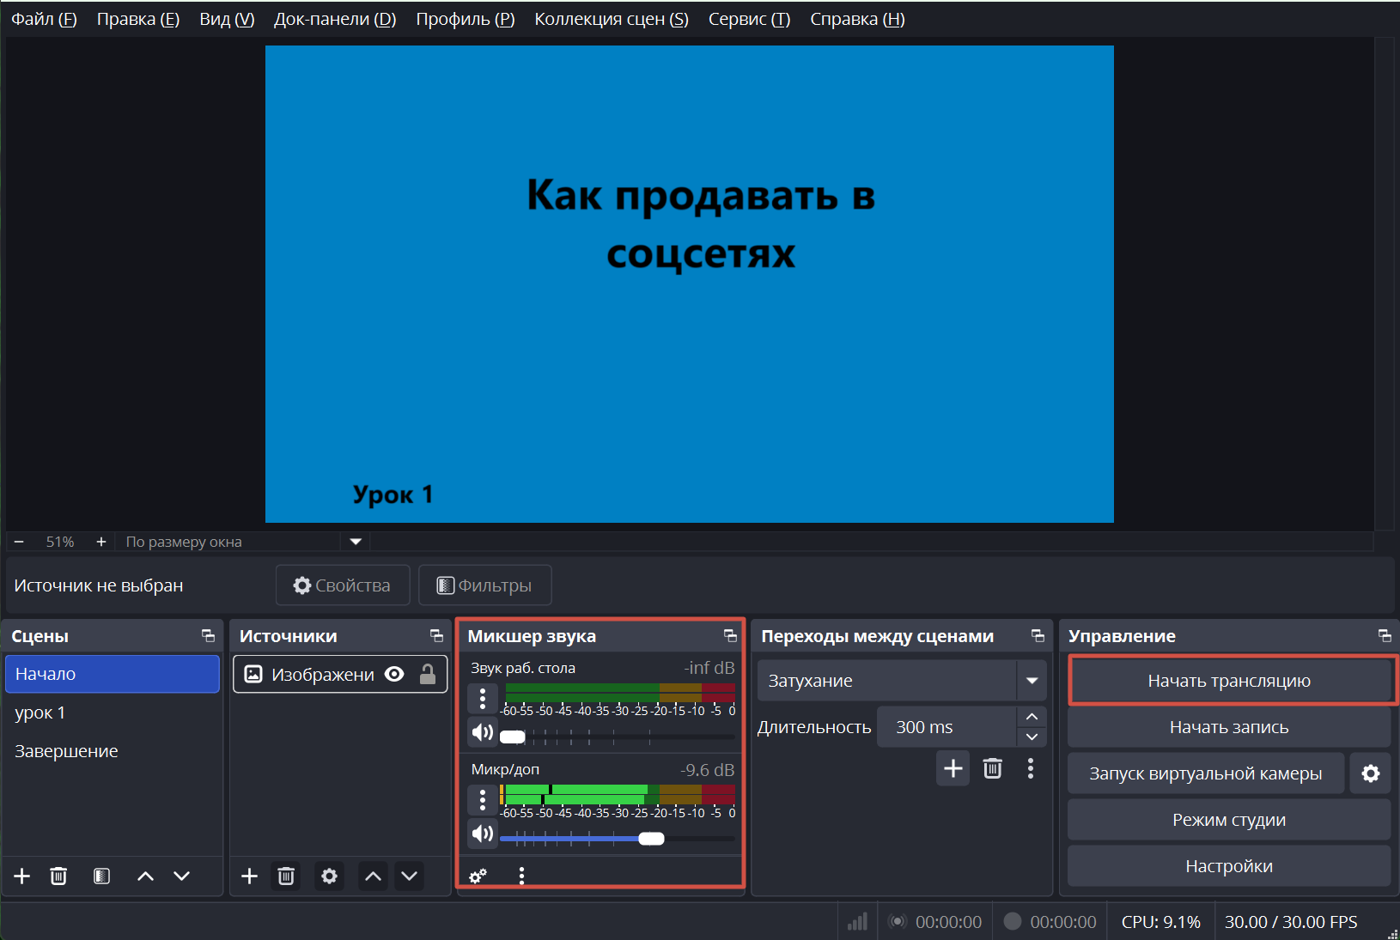Mute the Микр/доп audio source

pos(483,833)
